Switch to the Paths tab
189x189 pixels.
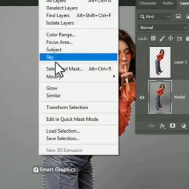pyautogui.click(x=168, y=3)
